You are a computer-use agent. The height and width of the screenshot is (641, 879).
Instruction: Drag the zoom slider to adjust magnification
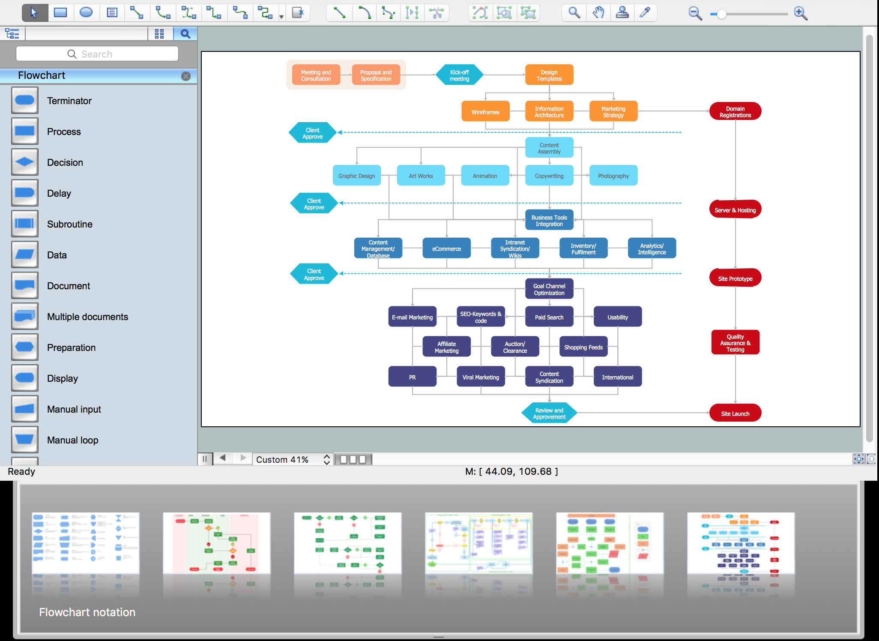point(720,13)
